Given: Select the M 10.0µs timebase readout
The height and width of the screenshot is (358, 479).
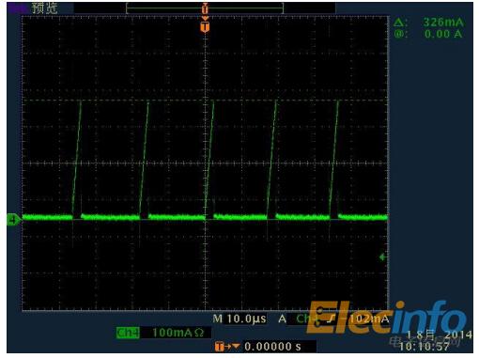Looking at the screenshot, I should pos(239,319).
